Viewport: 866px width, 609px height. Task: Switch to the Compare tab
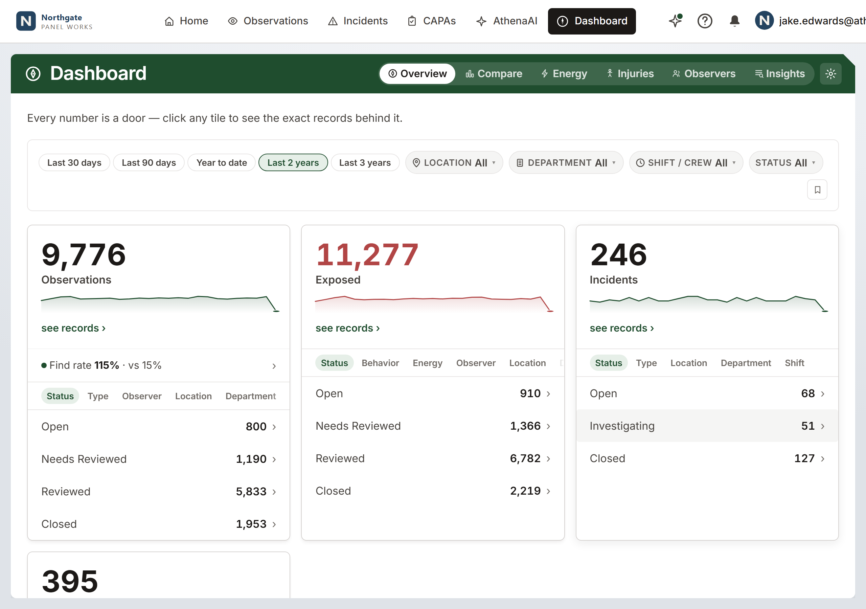[x=494, y=73]
